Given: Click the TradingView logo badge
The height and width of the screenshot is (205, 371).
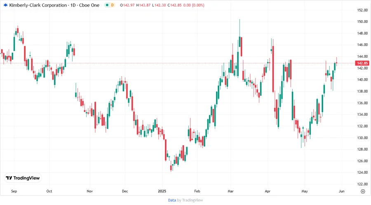Looking at the screenshot, I should [x=23, y=178].
